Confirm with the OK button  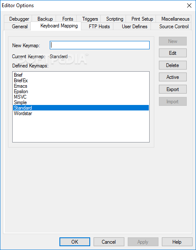pos(75,242)
